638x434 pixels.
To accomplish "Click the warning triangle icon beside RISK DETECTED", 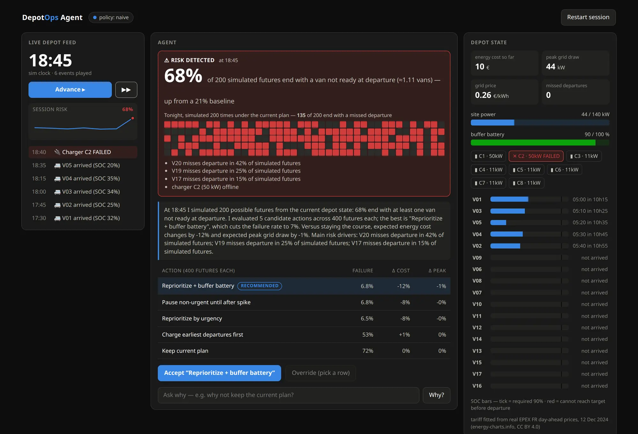I will (x=167, y=60).
